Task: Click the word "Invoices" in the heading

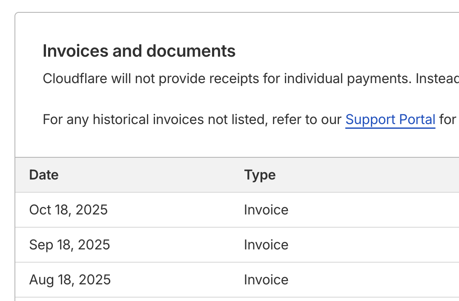Action: pyautogui.click(x=75, y=51)
